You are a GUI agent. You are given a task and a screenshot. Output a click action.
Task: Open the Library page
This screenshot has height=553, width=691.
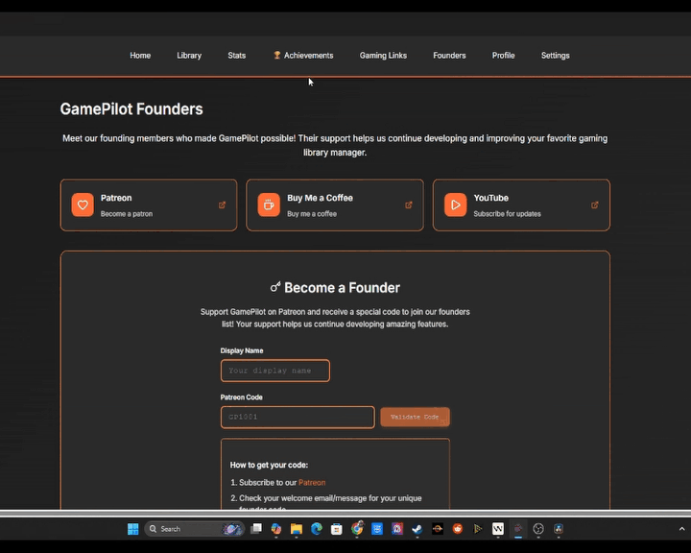(x=189, y=56)
